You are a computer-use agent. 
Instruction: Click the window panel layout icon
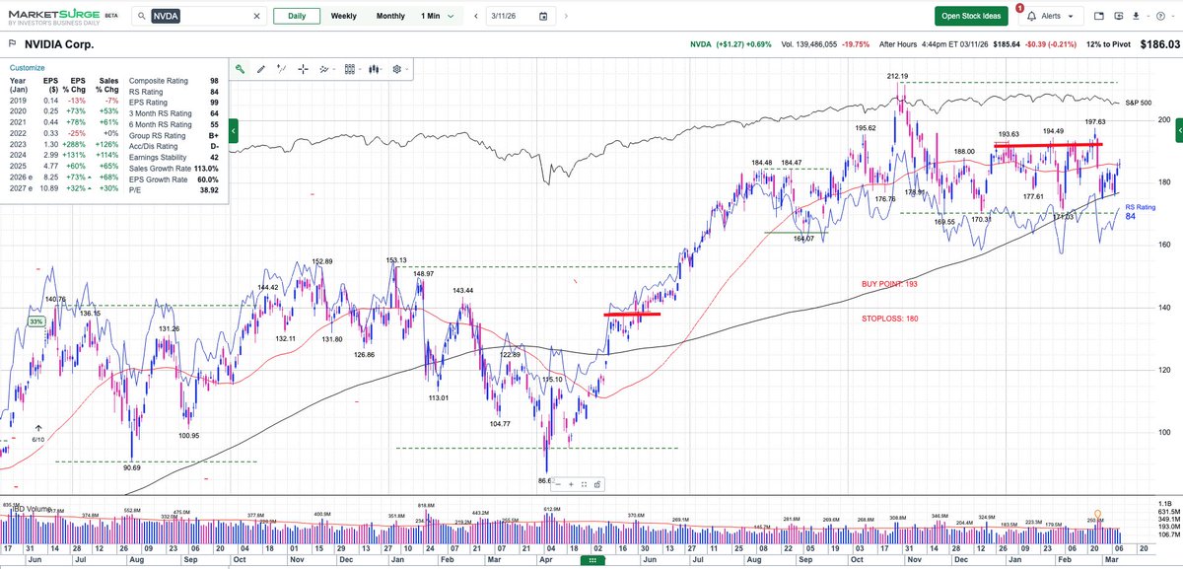pyautogui.click(x=1100, y=17)
